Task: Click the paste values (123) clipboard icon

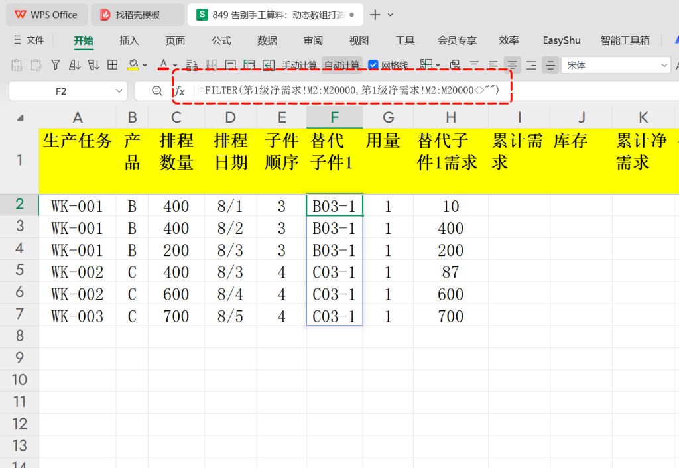Action: point(17,65)
